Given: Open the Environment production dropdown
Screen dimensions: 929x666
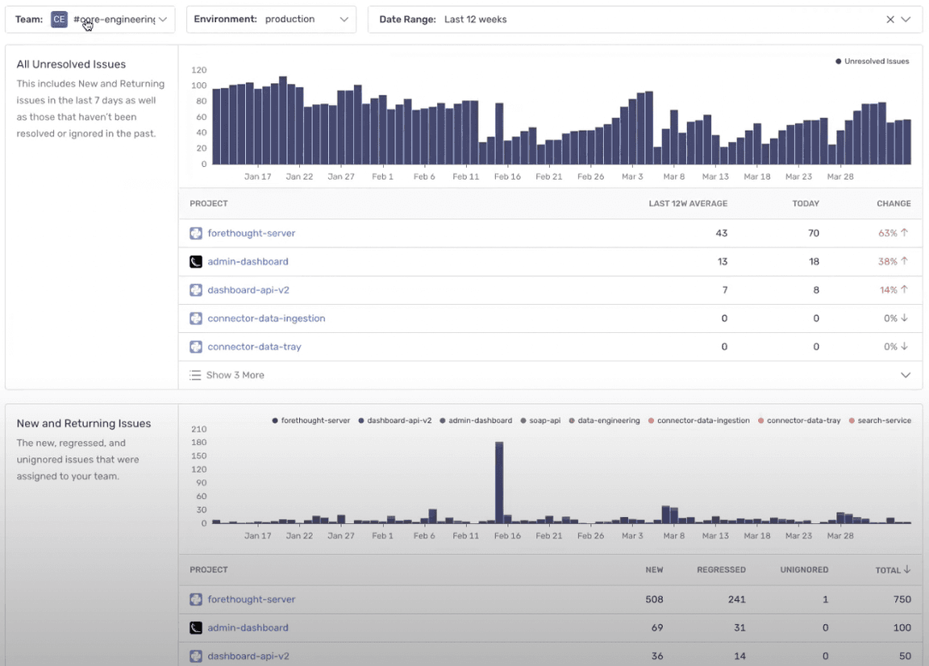Looking at the screenshot, I should [271, 19].
